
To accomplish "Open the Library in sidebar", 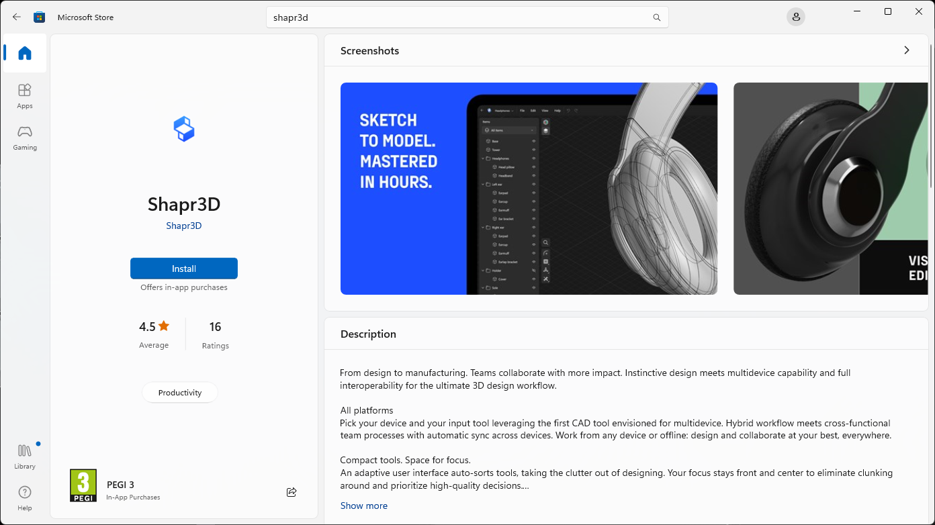I will [x=25, y=457].
